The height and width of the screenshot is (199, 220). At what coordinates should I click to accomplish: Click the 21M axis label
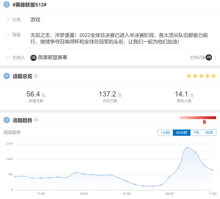tap(9, 144)
